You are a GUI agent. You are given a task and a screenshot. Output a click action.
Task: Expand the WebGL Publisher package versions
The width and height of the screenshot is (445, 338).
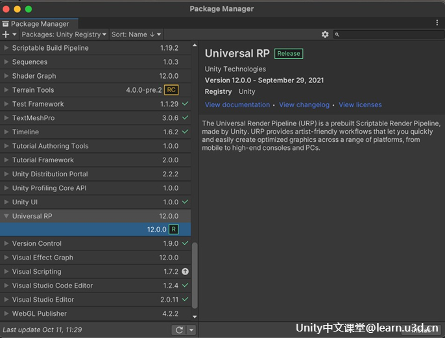click(x=6, y=313)
